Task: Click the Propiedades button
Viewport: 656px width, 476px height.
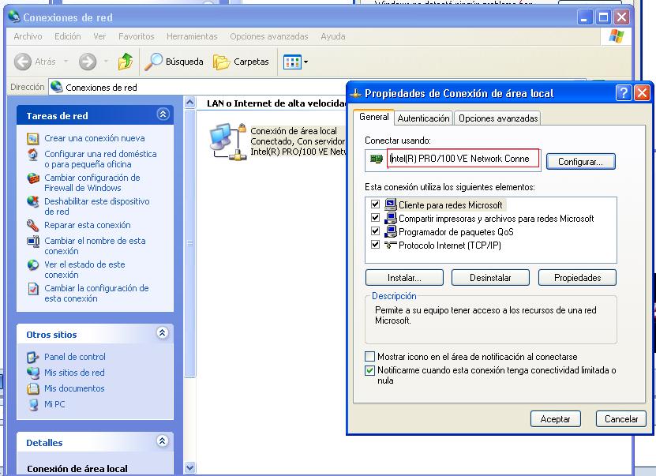Action: (577, 278)
